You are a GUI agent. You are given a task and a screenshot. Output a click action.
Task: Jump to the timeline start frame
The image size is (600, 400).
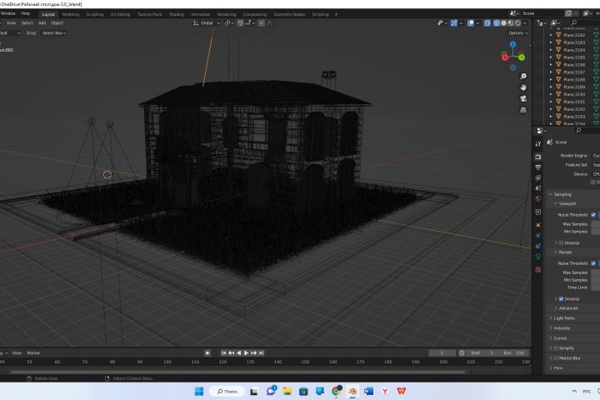coord(224,353)
